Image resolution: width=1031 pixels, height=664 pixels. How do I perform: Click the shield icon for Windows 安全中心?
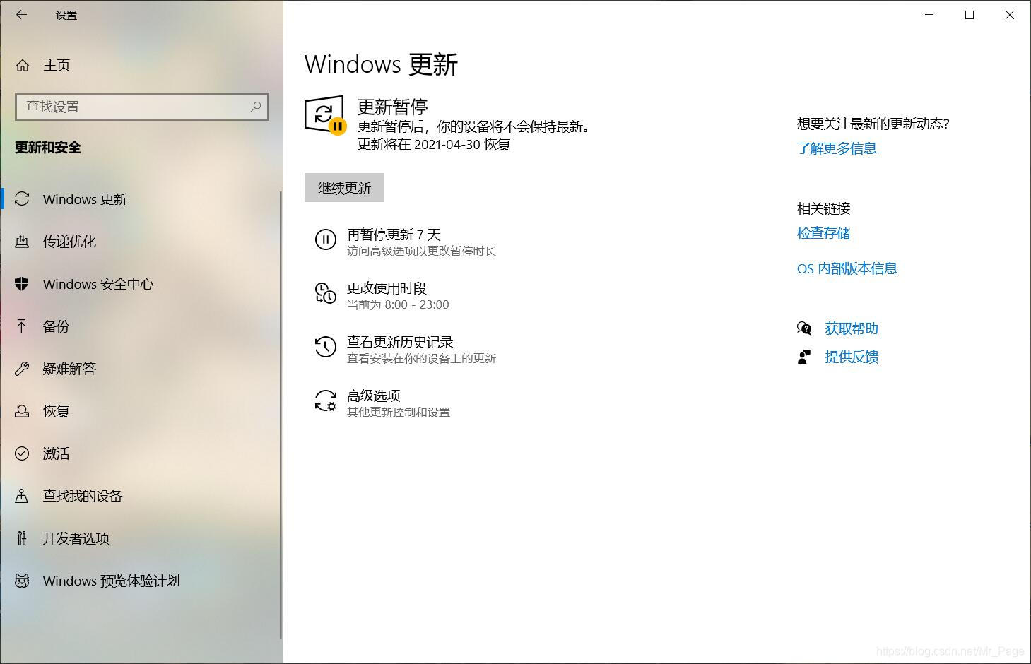click(x=22, y=284)
